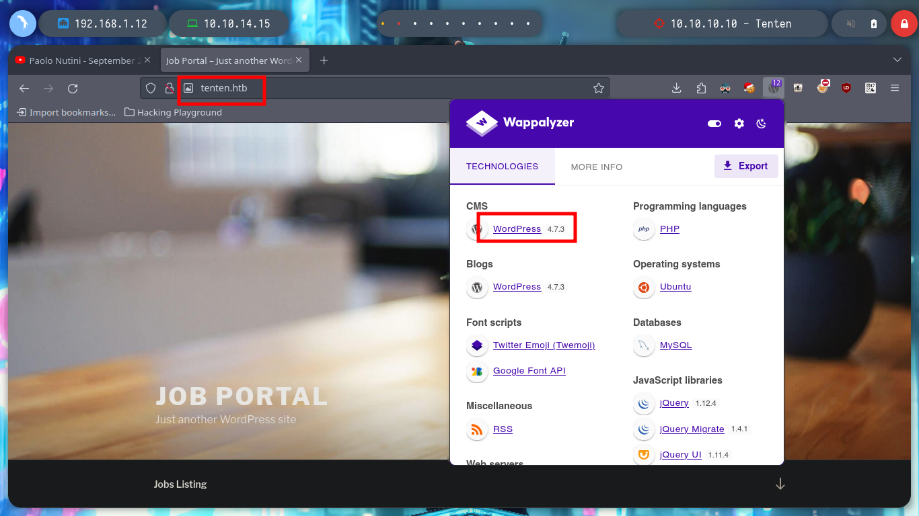Image resolution: width=919 pixels, height=516 pixels.
Task: Open the TECHNOLOGIES tab in Wappalyzer
Action: [x=502, y=166]
